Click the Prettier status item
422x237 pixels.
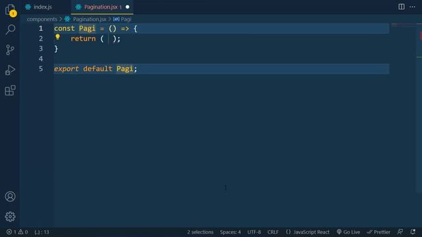pos(378,232)
